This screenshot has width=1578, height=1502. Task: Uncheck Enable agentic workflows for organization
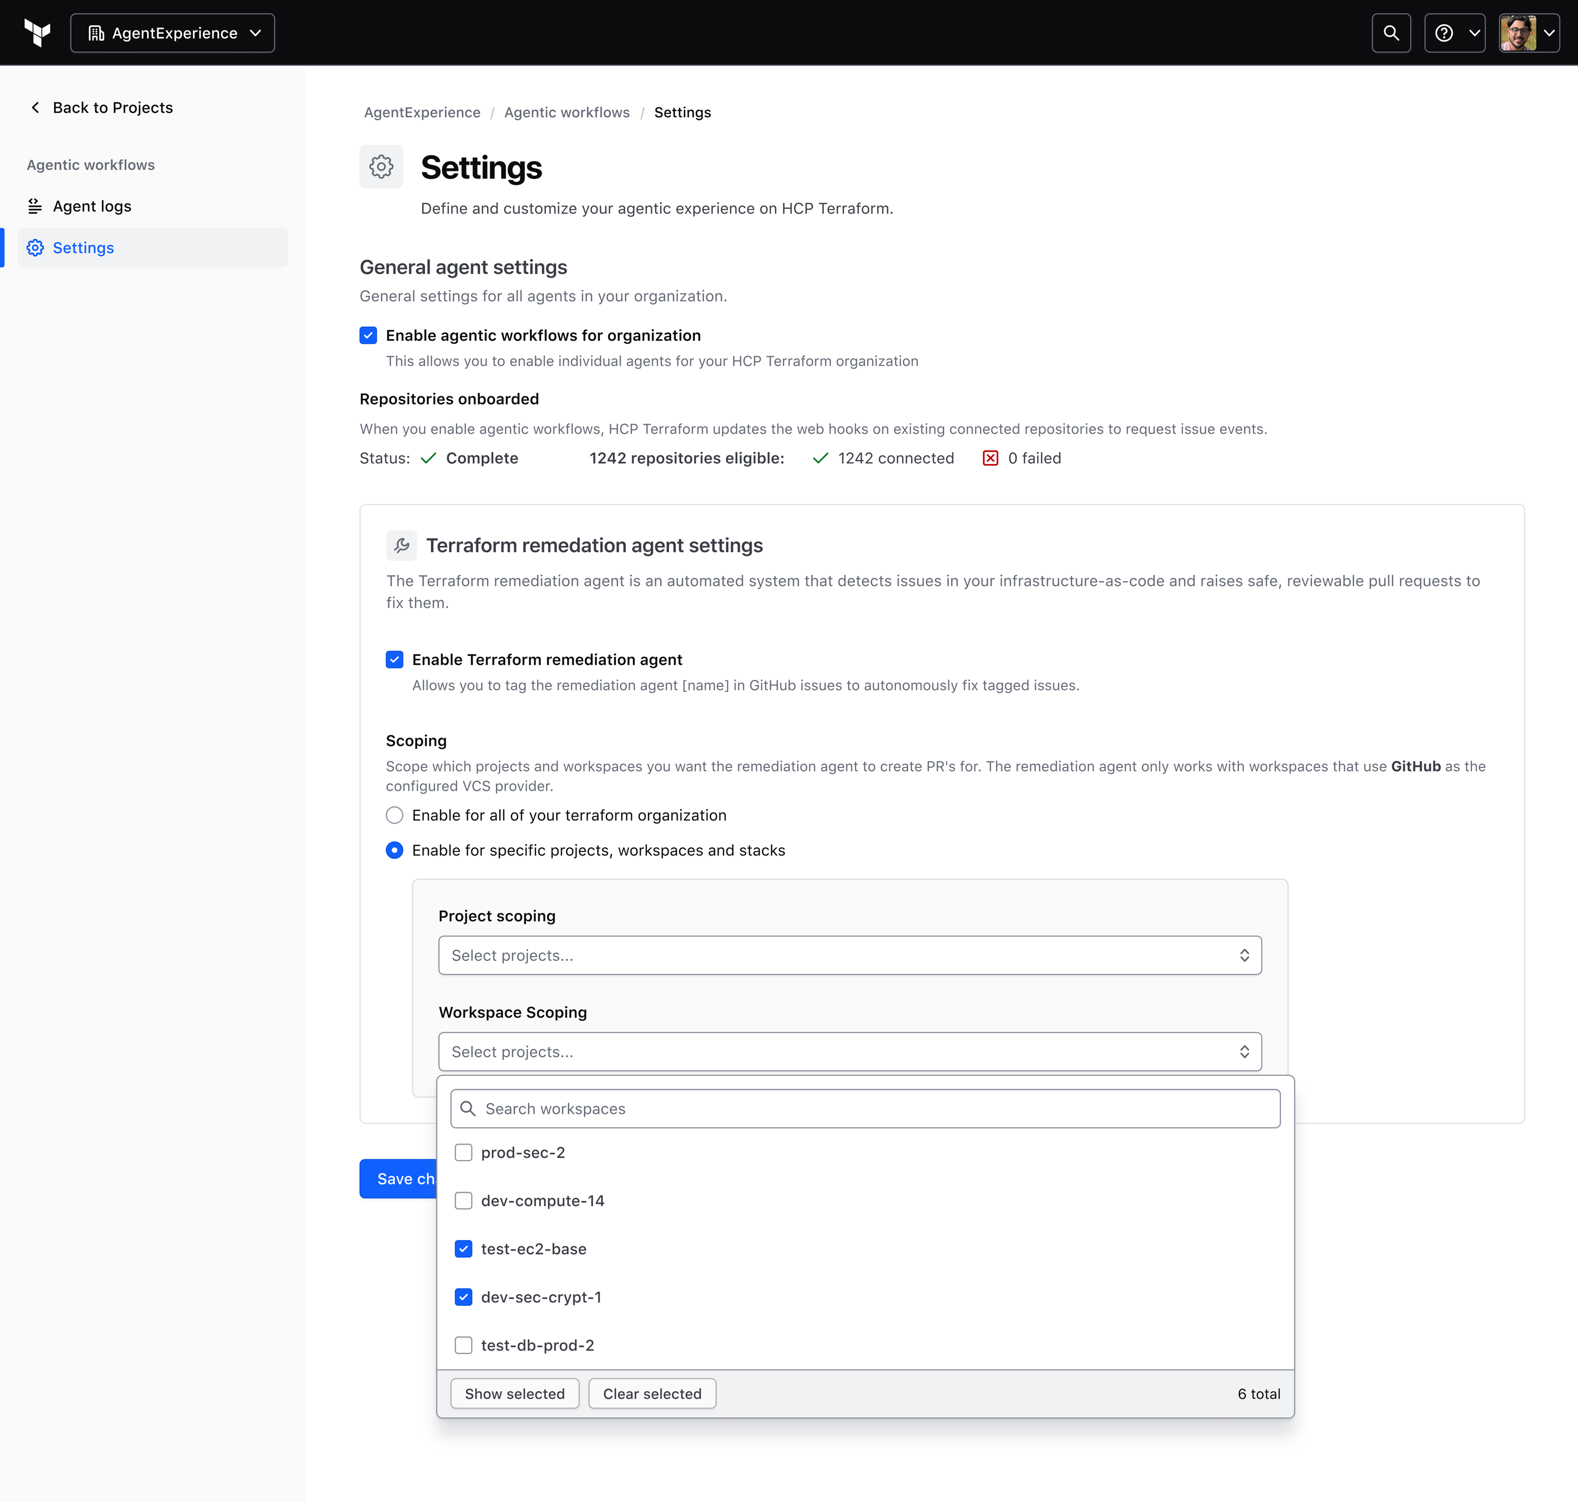368,336
